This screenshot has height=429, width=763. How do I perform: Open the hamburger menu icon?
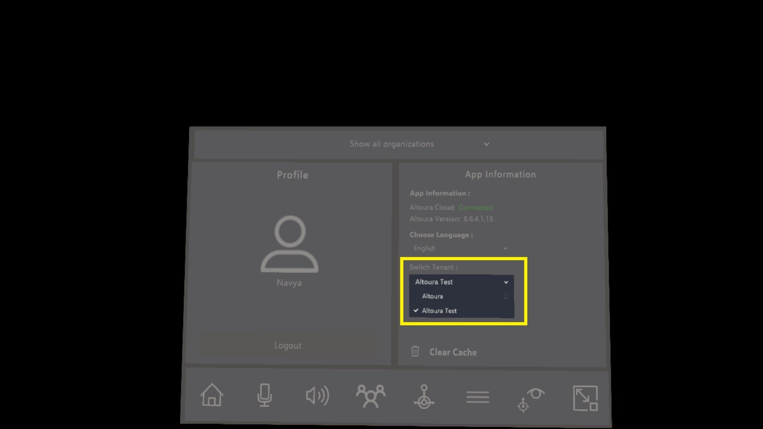click(x=478, y=397)
